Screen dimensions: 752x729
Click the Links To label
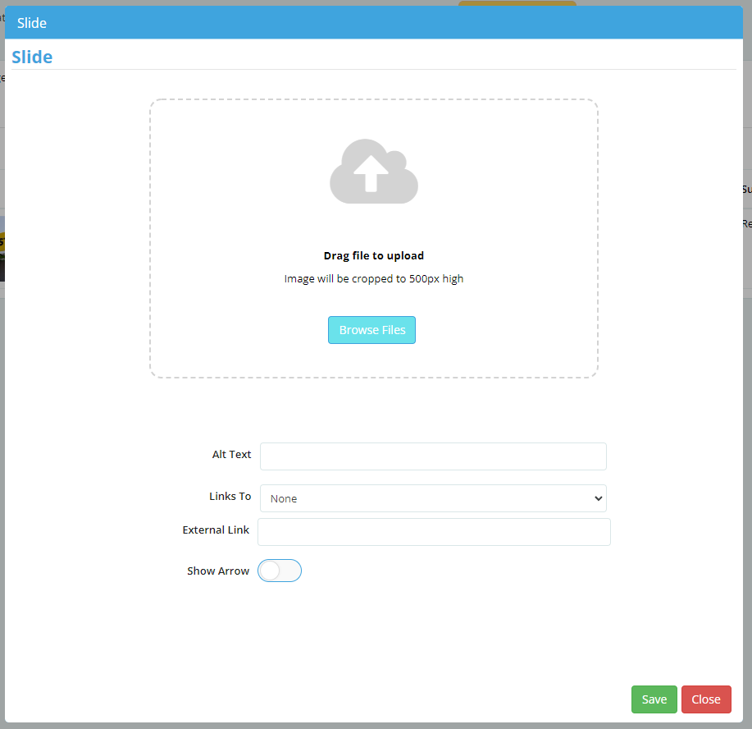point(230,496)
